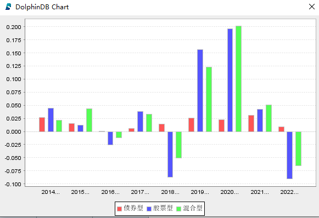Select the 混合型 legend label
This screenshot has height=218, width=319.
[193, 208]
